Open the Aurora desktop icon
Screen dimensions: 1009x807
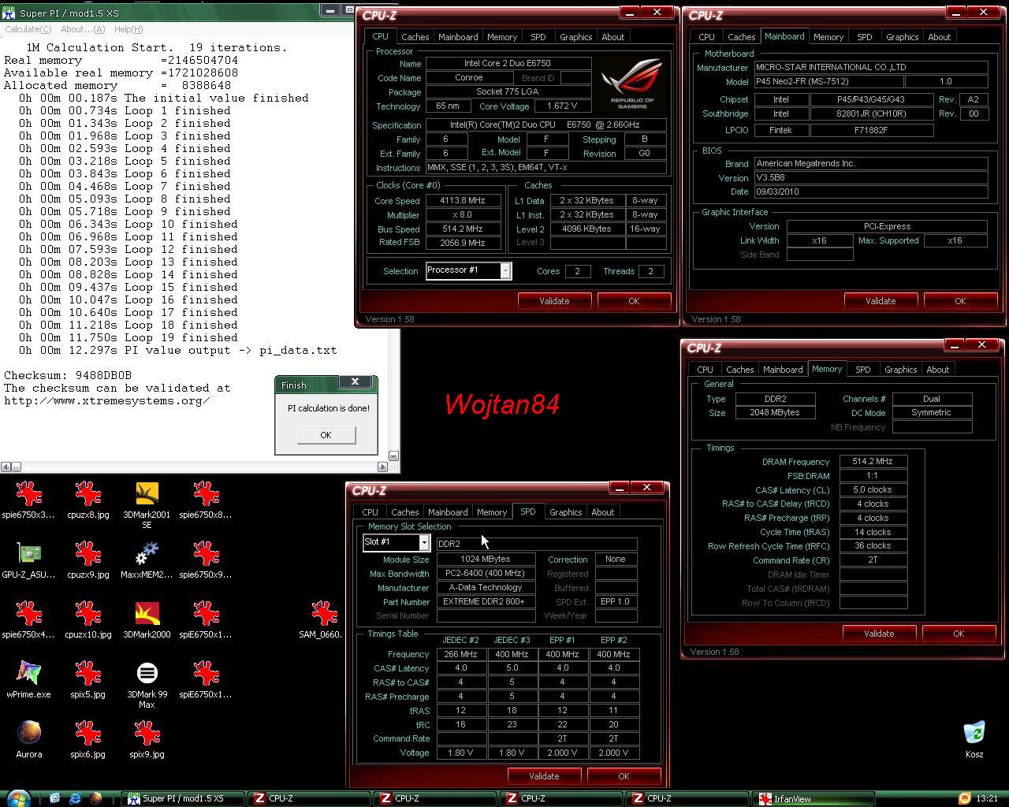[x=29, y=740]
